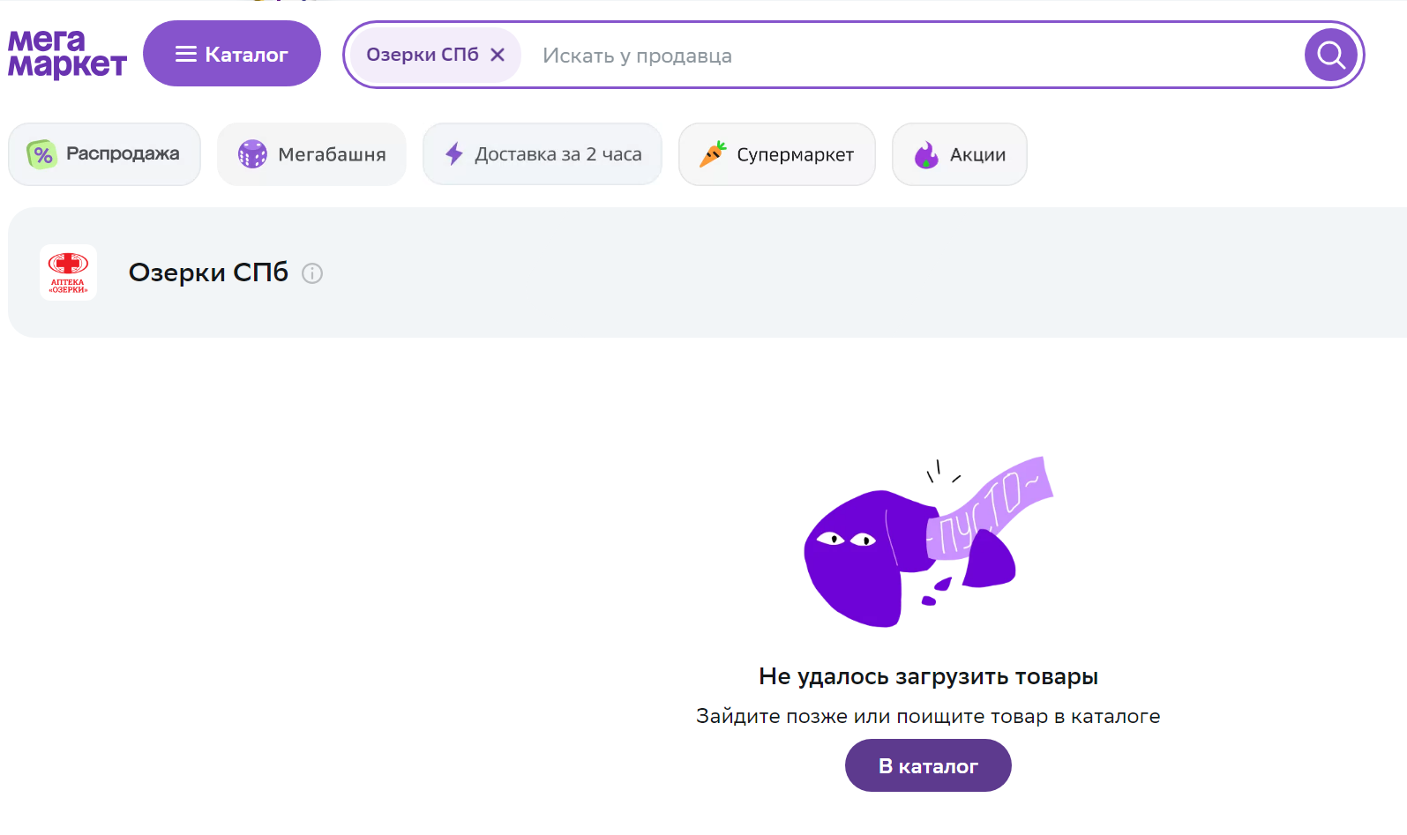
Task: Click the green percent Распродажа icon
Action: 41,154
